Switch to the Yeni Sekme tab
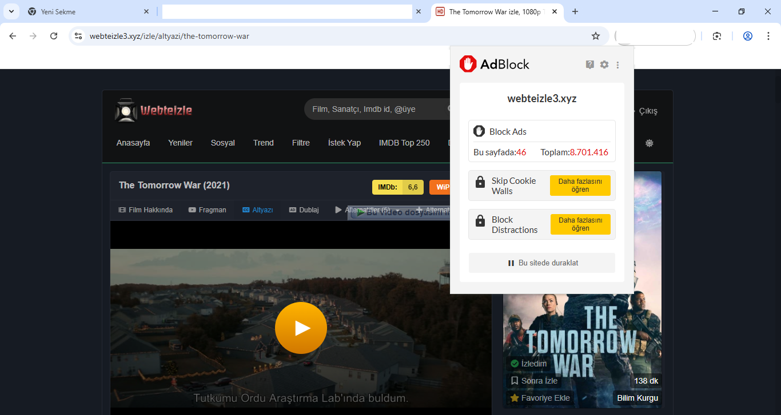Screen dimensions: 781x415 (x=89, y=11)
